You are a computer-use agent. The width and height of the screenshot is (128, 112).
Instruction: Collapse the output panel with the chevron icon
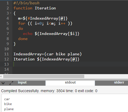pyautogui.click(x=3, y=83)
